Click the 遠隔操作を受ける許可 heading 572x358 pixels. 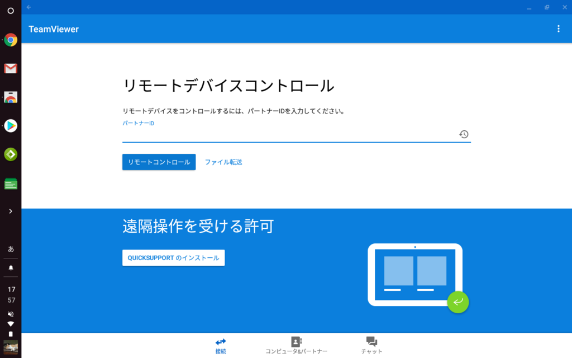click(198, 227)
